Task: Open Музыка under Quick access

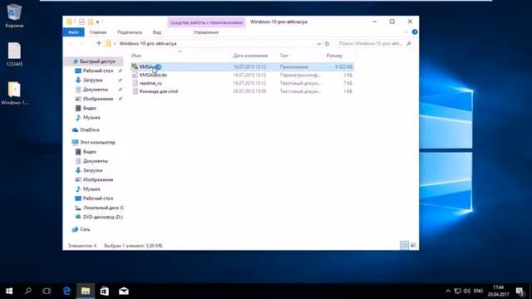Action: 91,117
